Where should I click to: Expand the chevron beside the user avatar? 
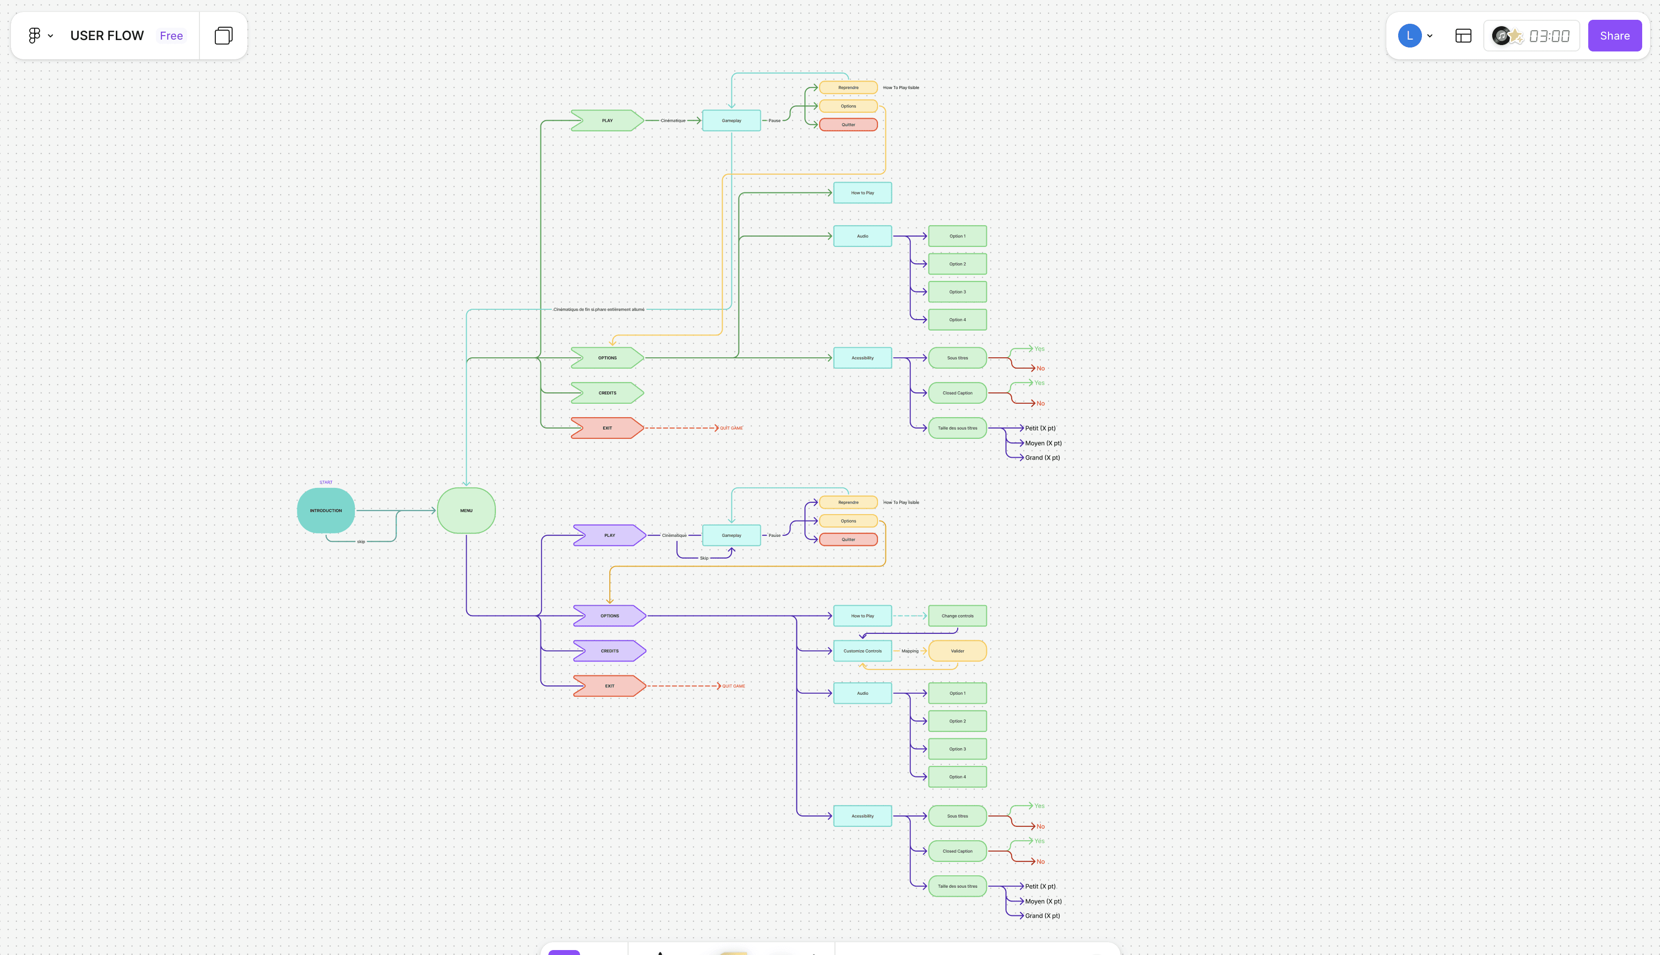click(x=1430, y=36)
